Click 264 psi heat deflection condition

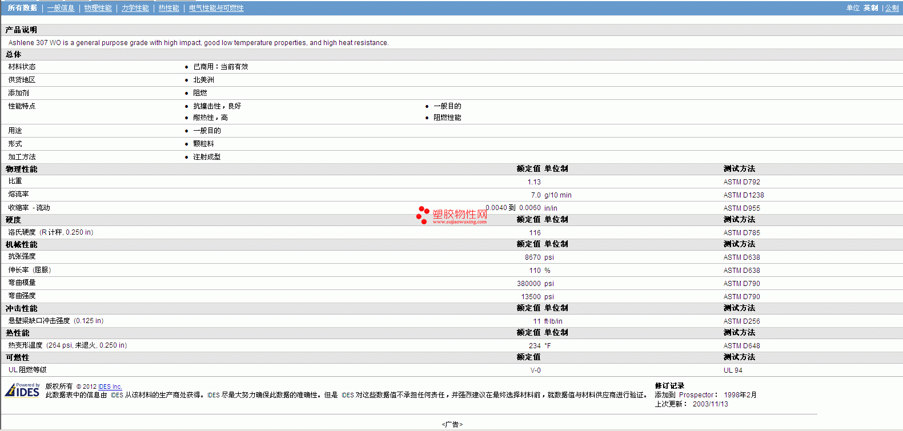(x=61, y=345)
